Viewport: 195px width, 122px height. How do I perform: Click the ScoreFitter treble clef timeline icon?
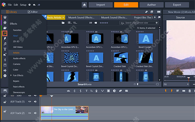pyautogui.click(x=74, y=91)
